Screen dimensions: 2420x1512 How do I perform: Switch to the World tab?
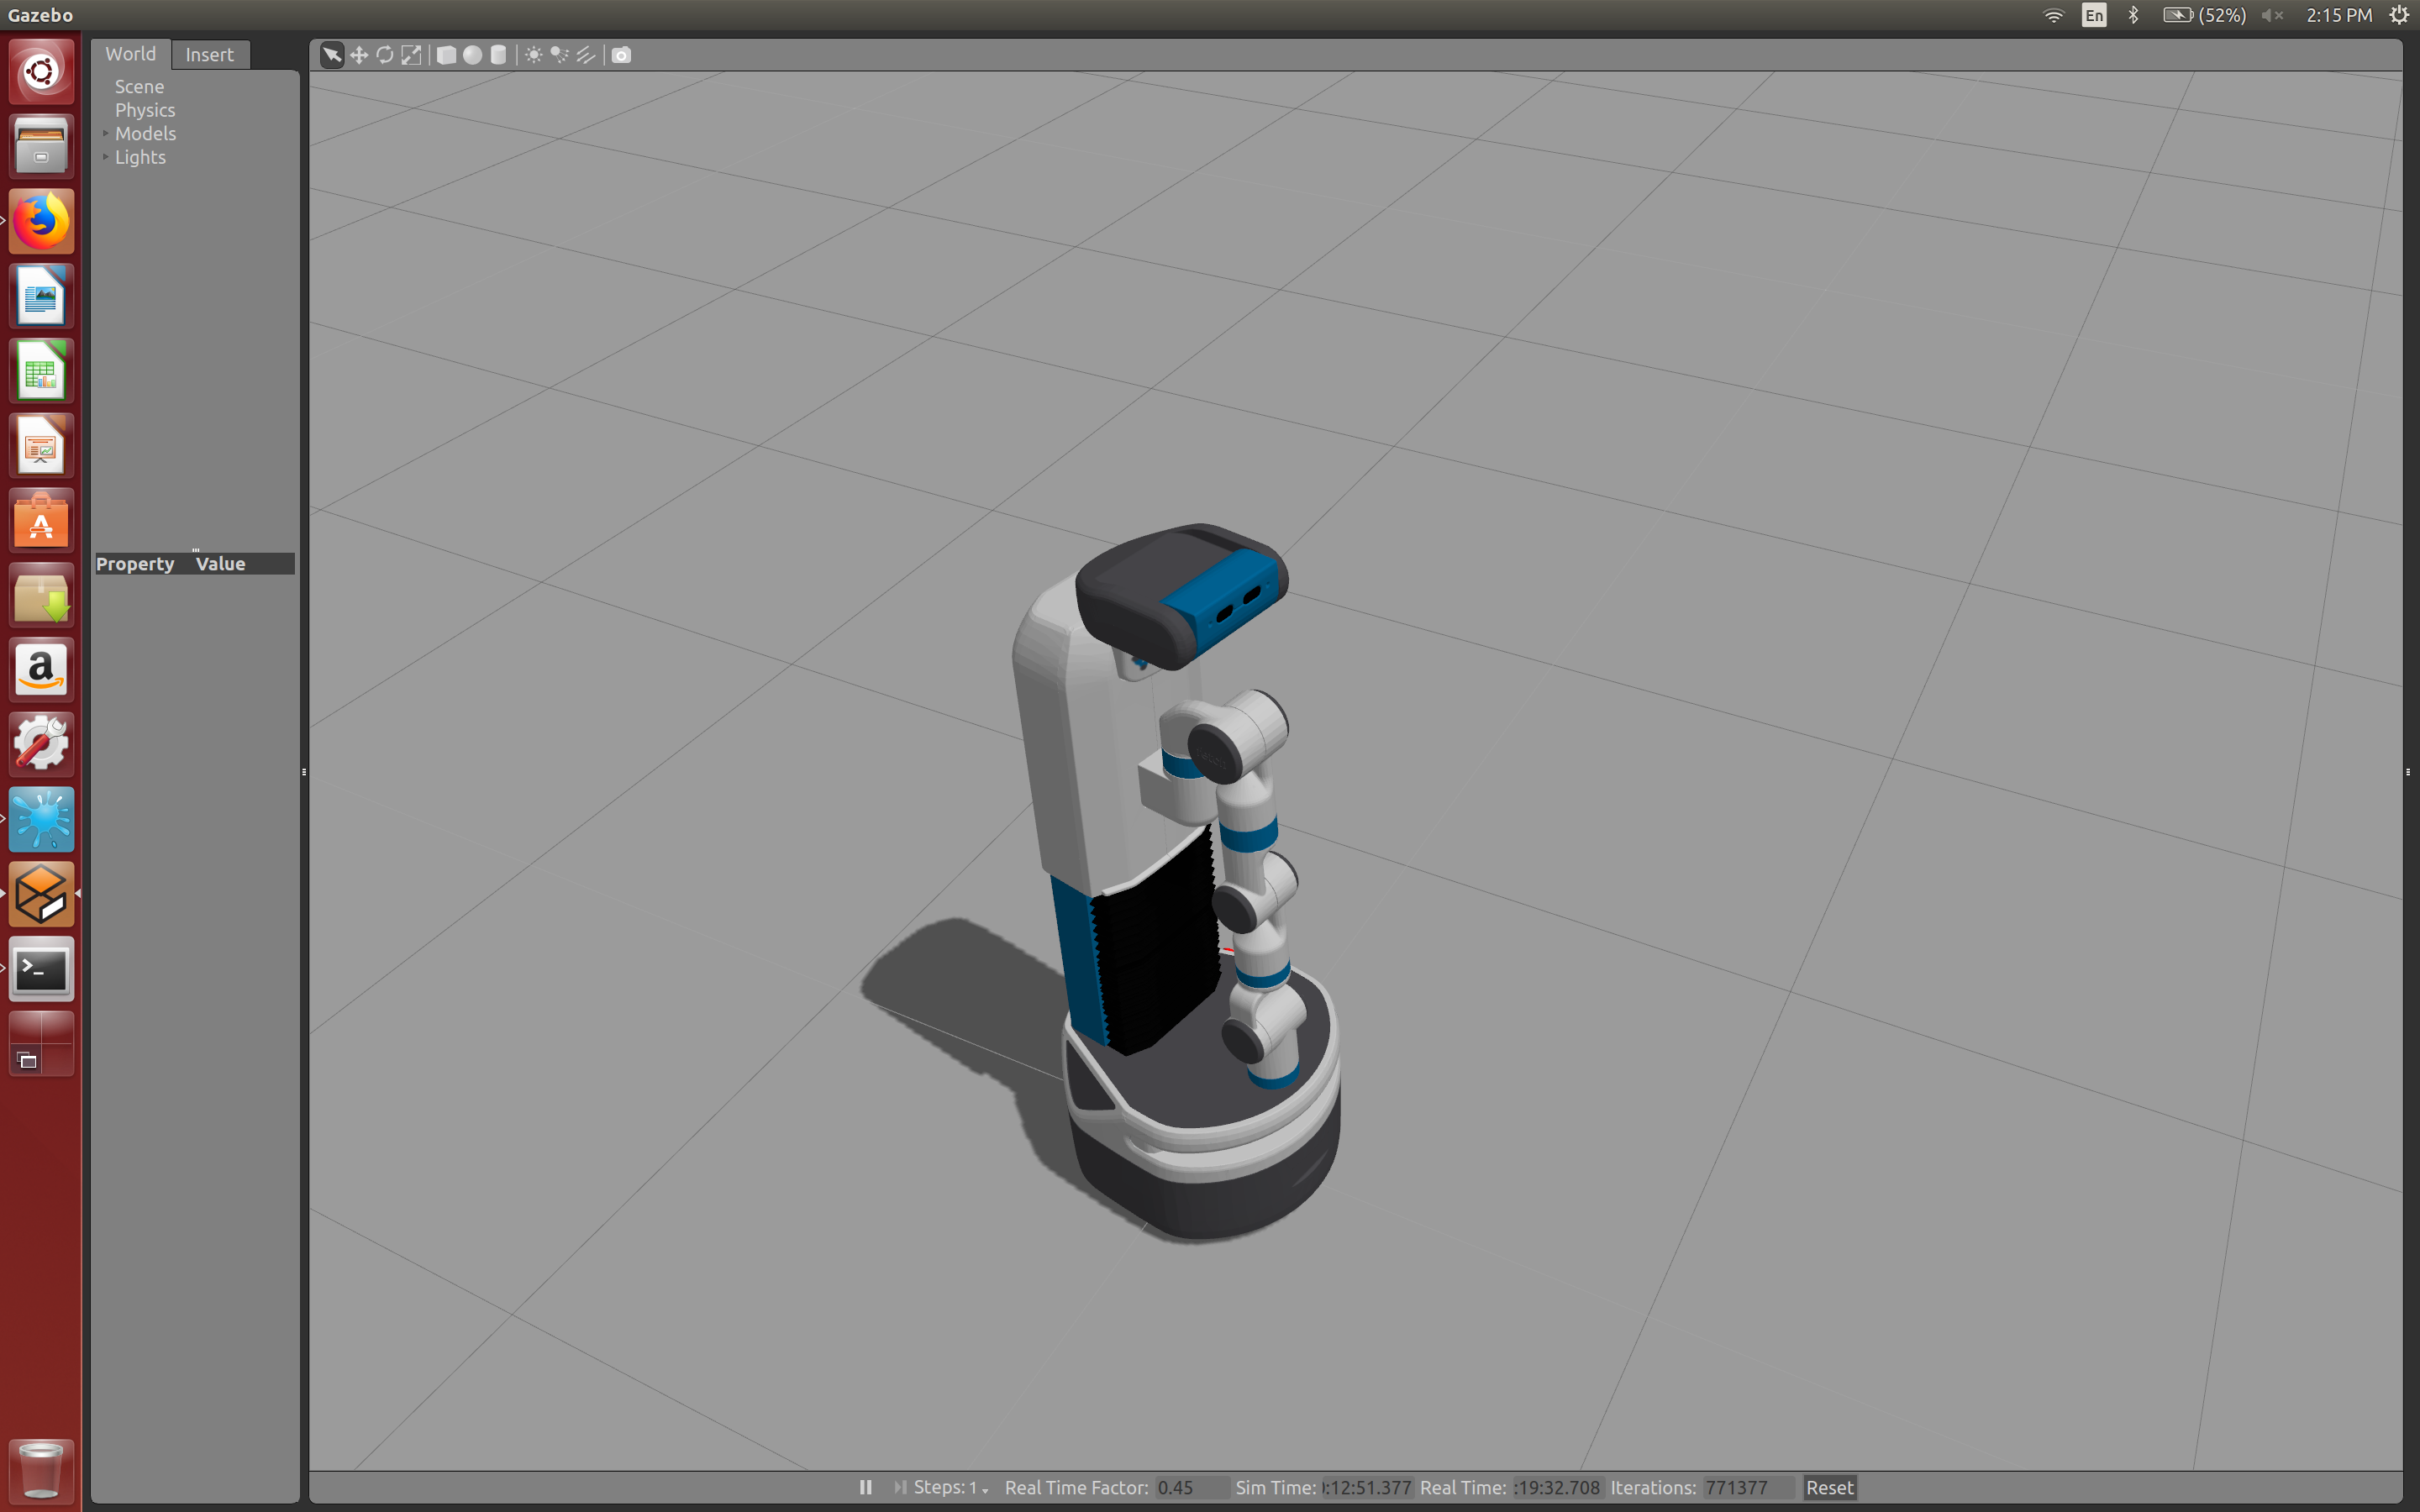pyautogui.click(x=131, y=54)
